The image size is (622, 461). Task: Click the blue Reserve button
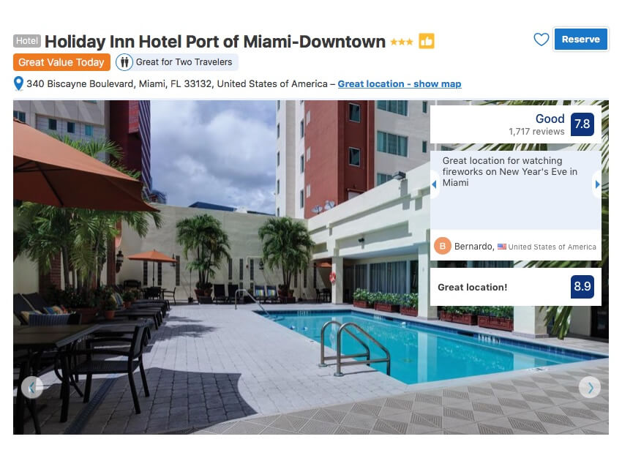tap(581, 40)
